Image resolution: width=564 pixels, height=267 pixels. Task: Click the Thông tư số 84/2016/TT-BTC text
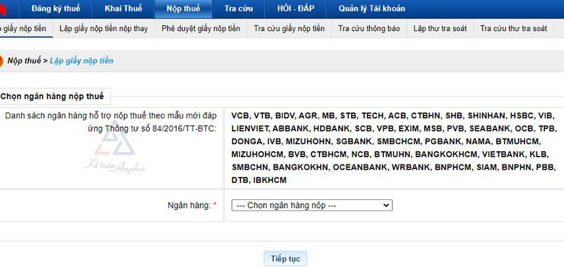pos(162,128)
